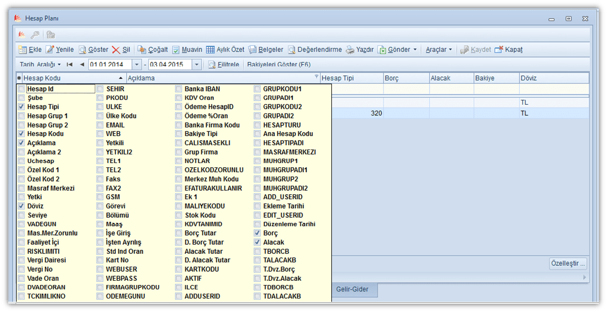The width and height of the screenshot is (607, 312).
Task: Click the Aylık Özet button label
Action: 231,49
